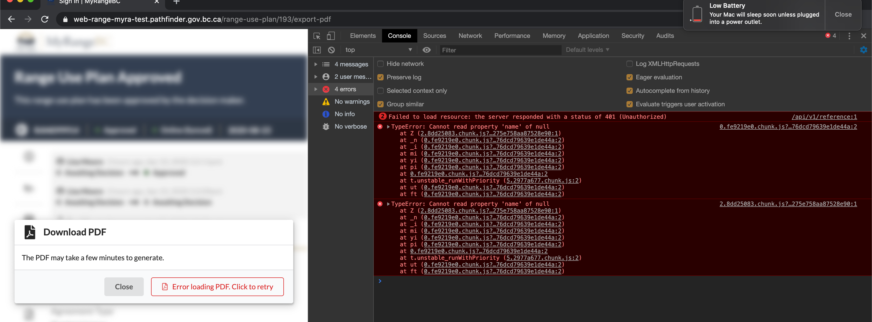Uncheck Evaluate triggers user activation
Image resolution: width=872 pixels, height=322 pixels.
pos(630,104)
